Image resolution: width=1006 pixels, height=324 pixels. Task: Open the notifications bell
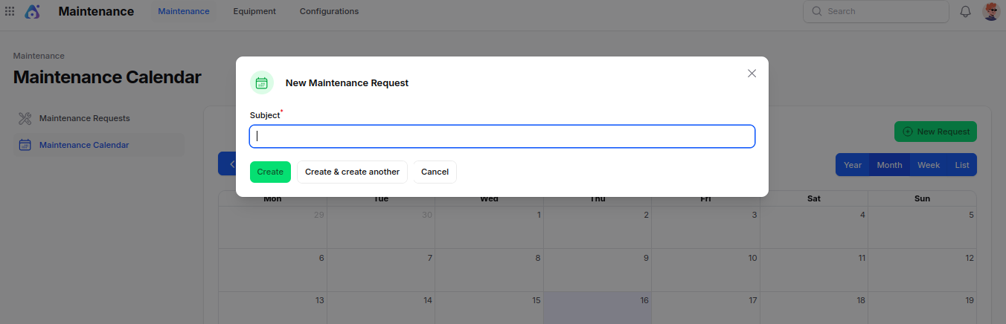[966, 11]
